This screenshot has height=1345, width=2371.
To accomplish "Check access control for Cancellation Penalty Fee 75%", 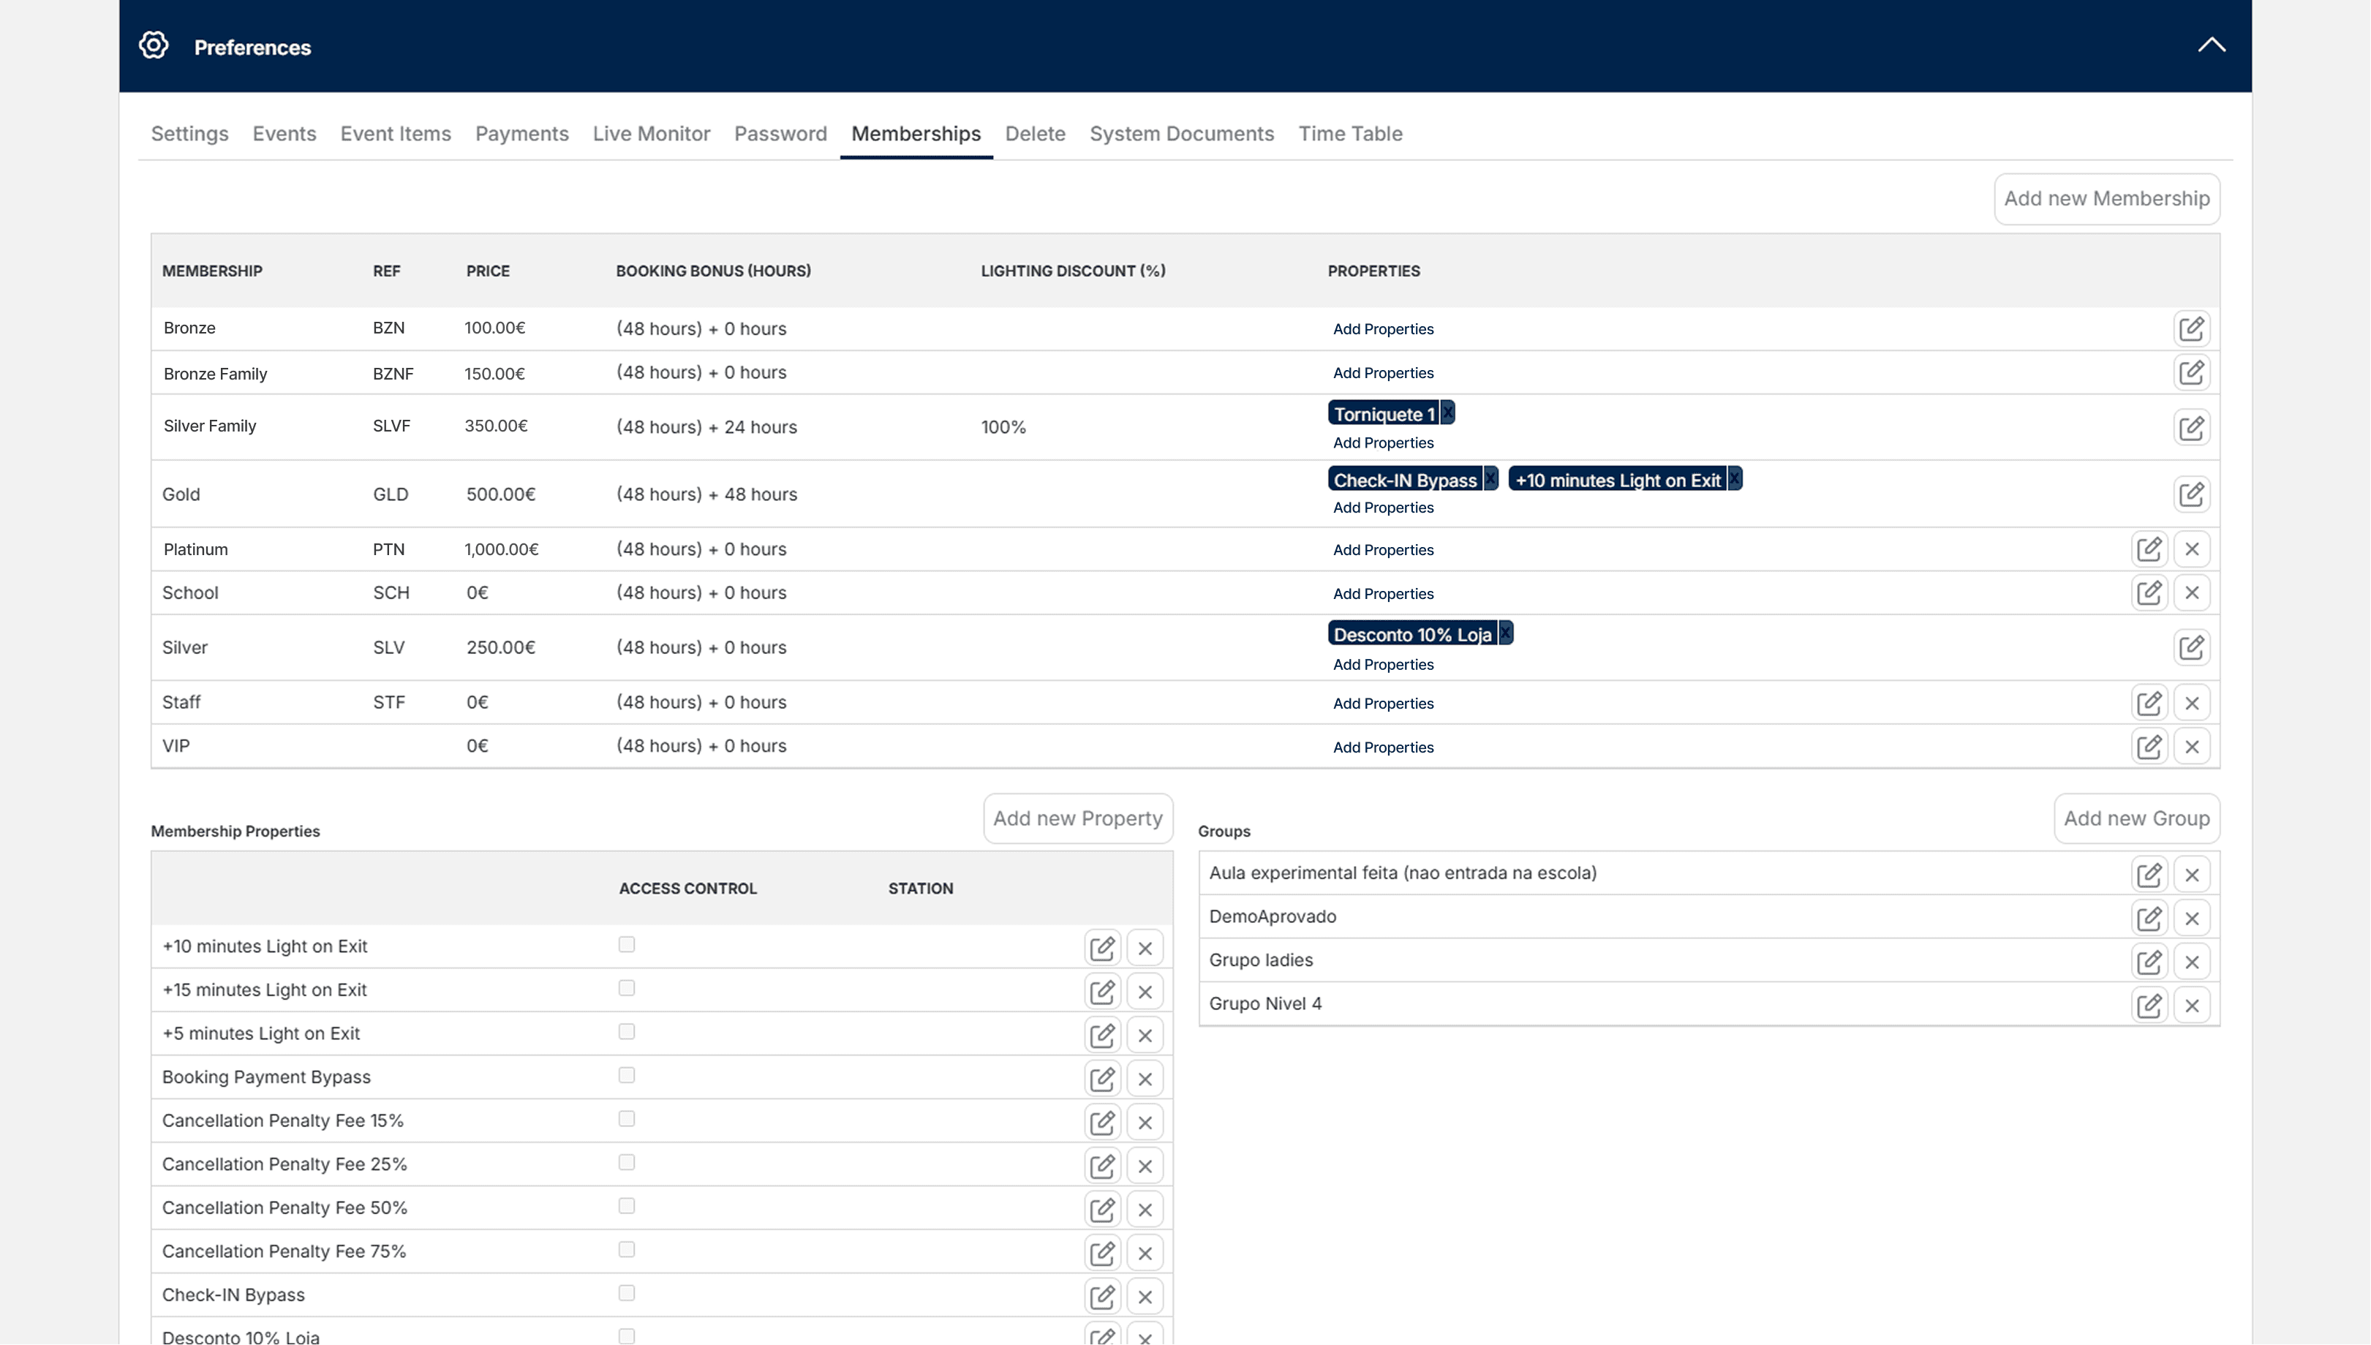I will point(626,1249).
